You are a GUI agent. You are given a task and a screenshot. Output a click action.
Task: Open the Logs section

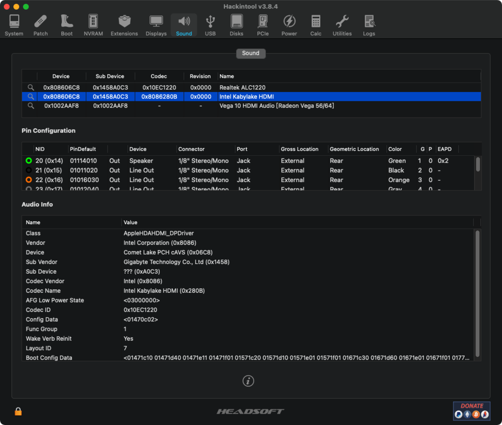[x=369, y=25]
